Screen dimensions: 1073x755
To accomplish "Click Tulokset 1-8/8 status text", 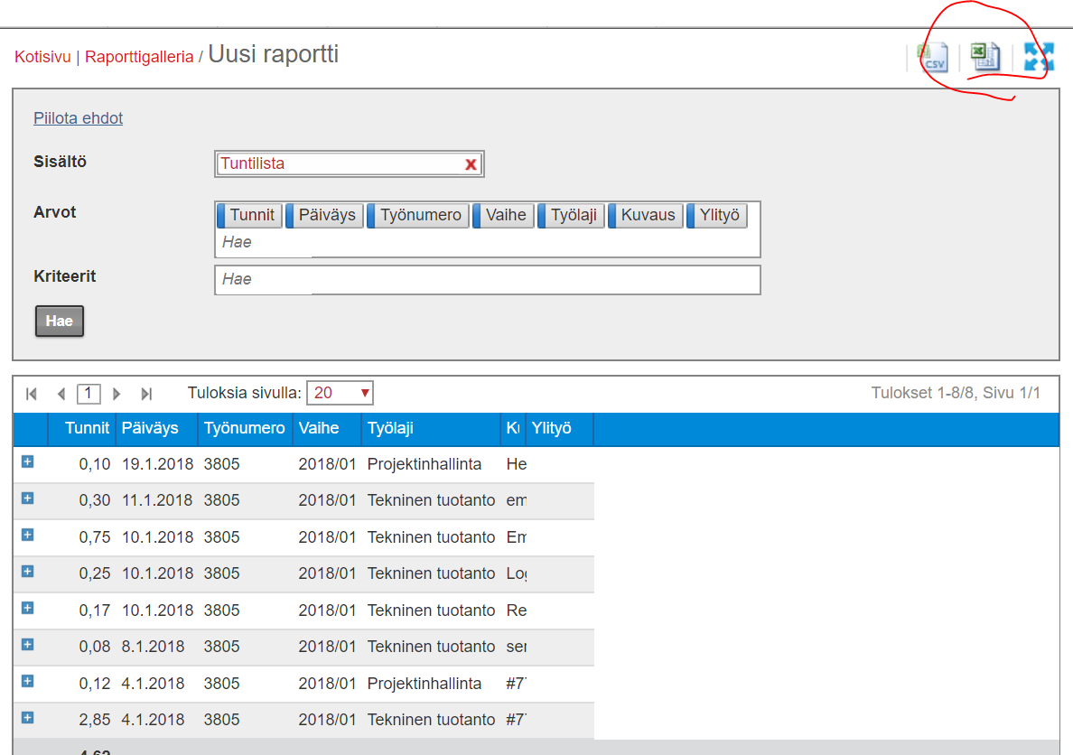I will click(x=956, y=393).
